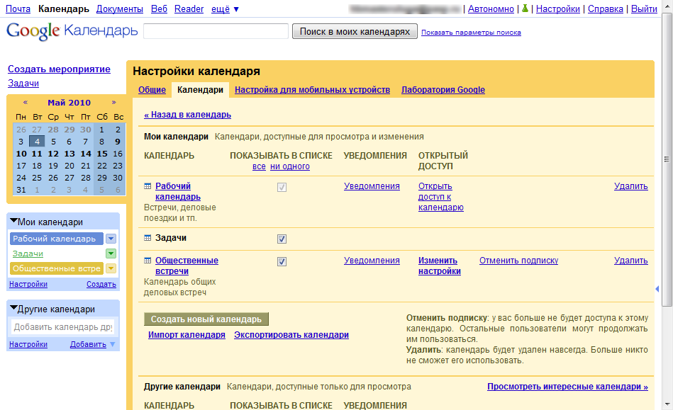Click calendar icon beside Рабочий календарь
The image size is (673, 410).
click(x=148, y=186)
